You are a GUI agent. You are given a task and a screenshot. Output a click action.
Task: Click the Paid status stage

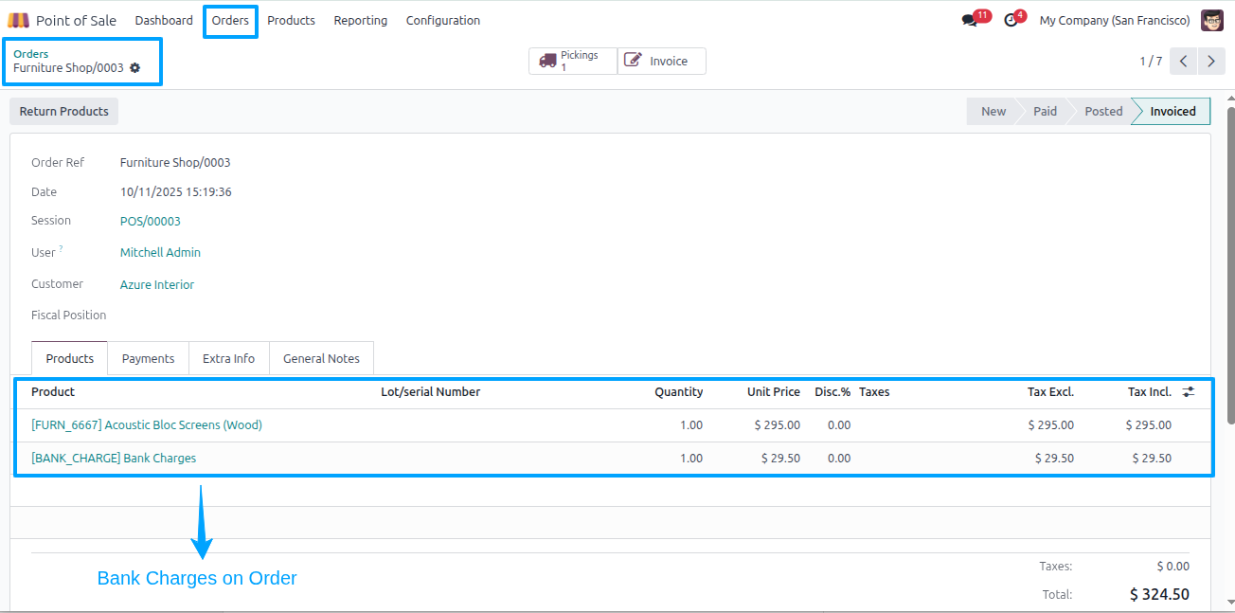pos(1045,111)
